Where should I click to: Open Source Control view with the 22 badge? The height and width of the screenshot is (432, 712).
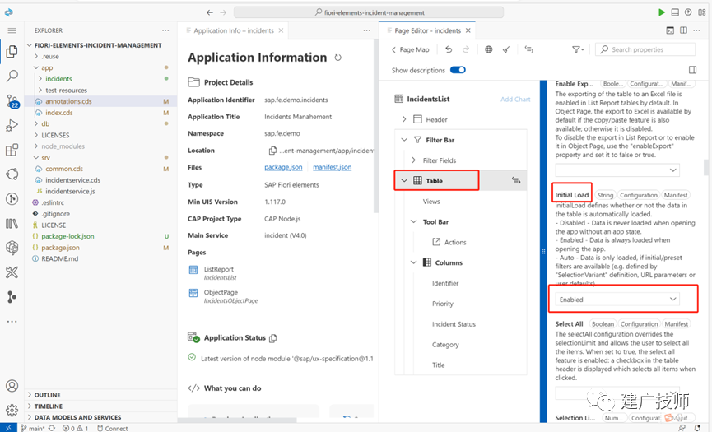click(x=12, y=100)
